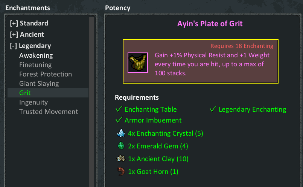The width and height of the screenshot is (303, 187).
Task: Click the 4x Enchanting Crystal requirement text
Action: [x=165, y=133]
